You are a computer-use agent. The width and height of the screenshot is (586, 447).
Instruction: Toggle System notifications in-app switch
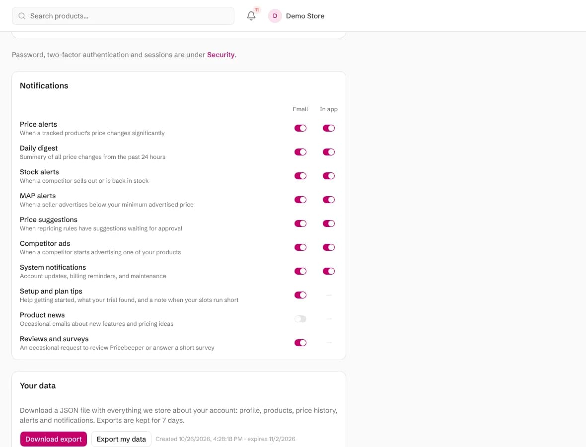point(328,271)
